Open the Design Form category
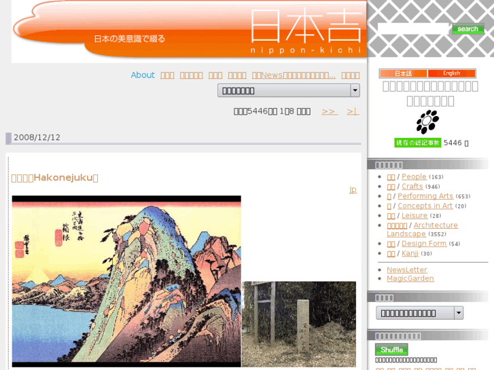Screen dimensions: 494x370 tap(424, 244)
